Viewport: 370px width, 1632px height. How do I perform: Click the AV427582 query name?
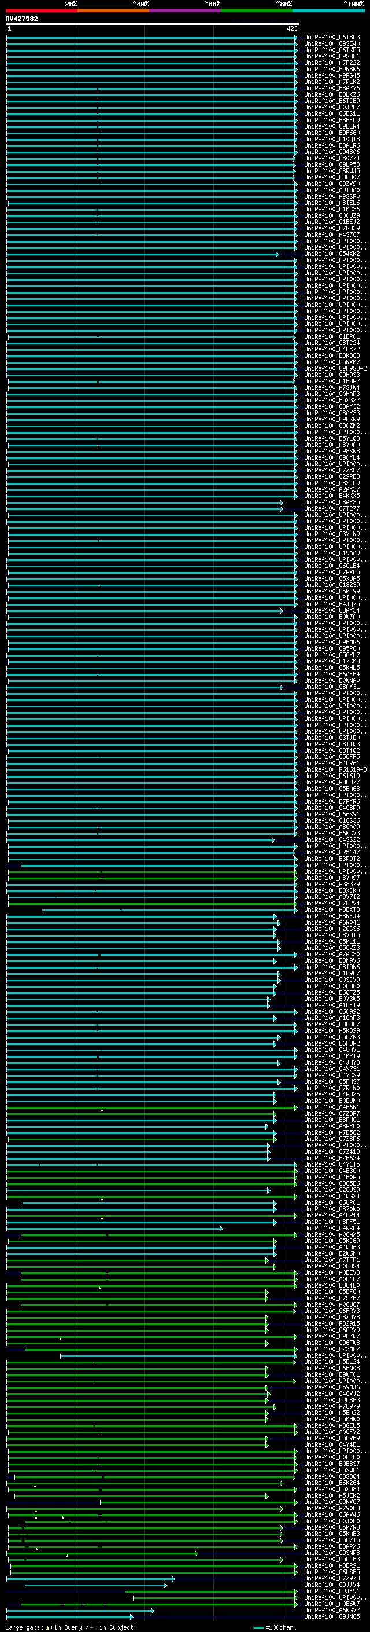pyautogui.click(x=21, y=19)
